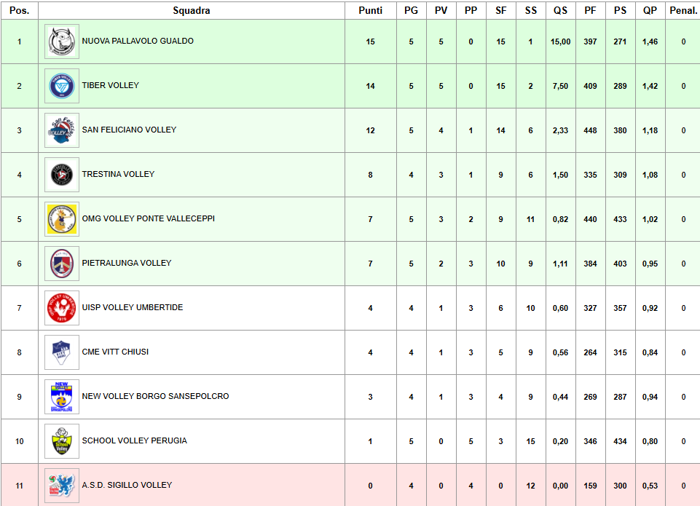700x506 pixels.
Task: Click the Trestina Volley team logo
Action: coord(62,175)
